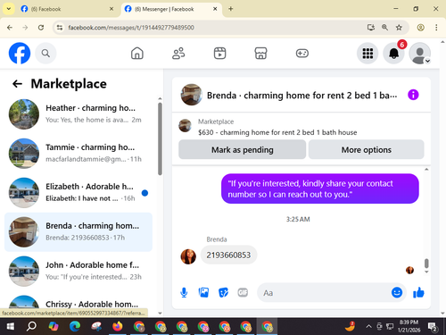Bookmark this page with star icon
The height and width of the screenshot is (335, 446).
click(x=399, y=28)
